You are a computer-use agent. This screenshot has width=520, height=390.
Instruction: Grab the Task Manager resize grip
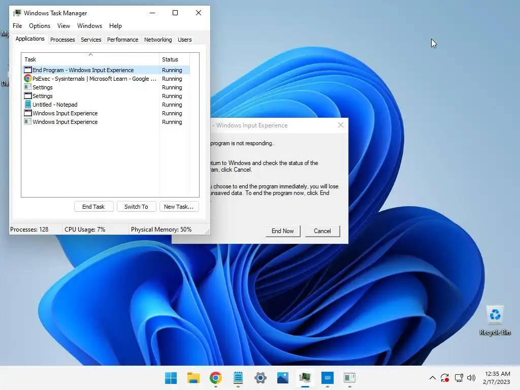pyautogui.click(x=207, y=232)
